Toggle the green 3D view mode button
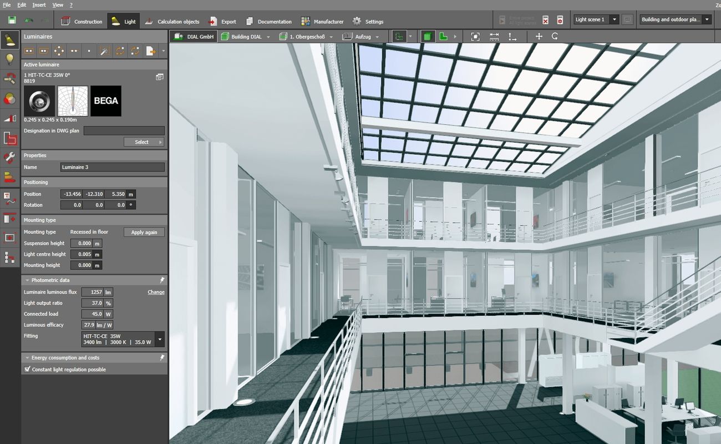 427,37
